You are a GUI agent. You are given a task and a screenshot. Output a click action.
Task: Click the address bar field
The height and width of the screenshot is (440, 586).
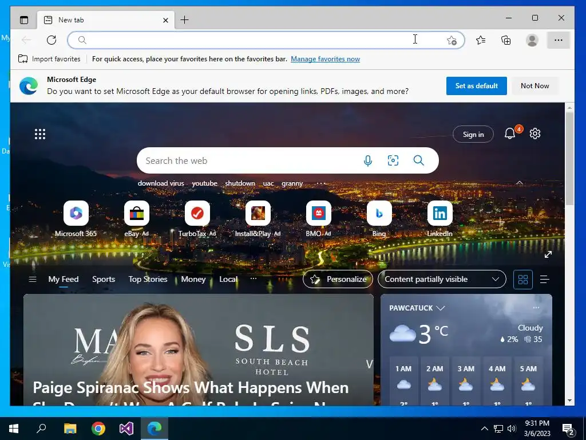[266, 40]
